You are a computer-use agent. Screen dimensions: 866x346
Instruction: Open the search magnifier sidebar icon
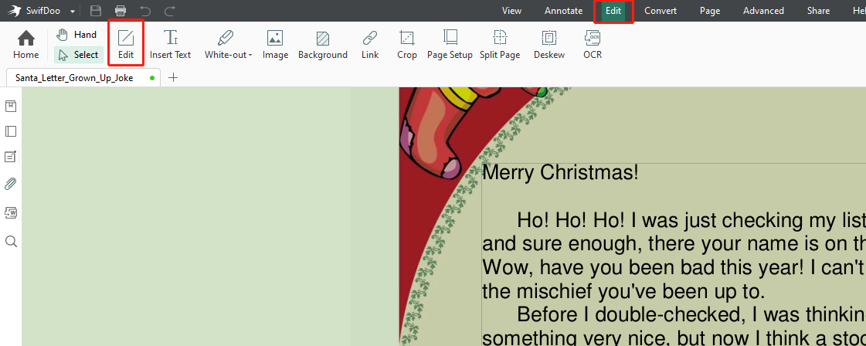(x=11, y=241)
